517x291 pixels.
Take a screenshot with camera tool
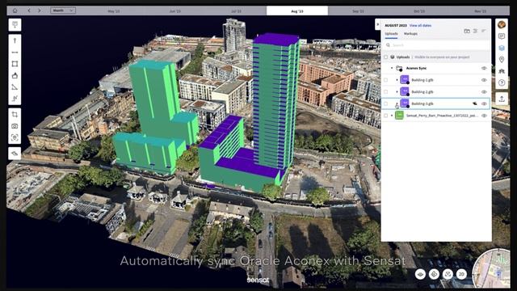click(15, 126)
